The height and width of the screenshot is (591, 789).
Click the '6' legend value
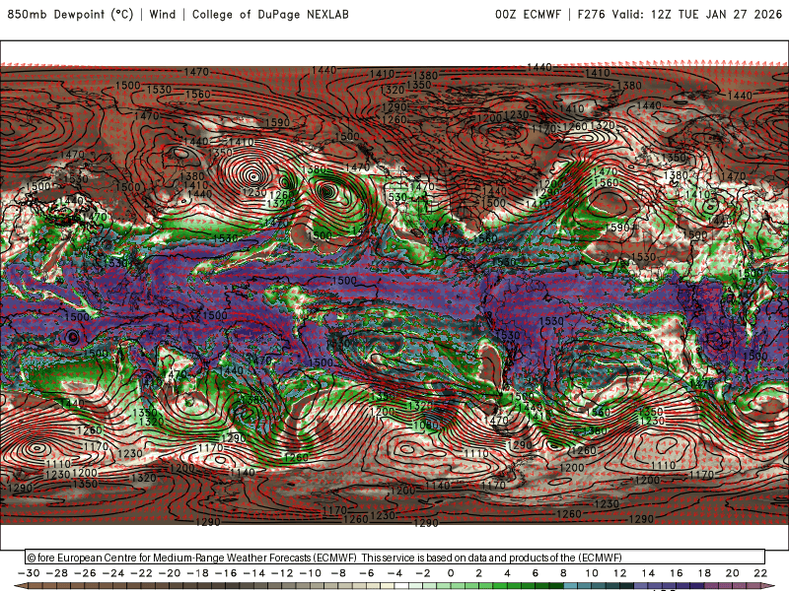point(536,573)
